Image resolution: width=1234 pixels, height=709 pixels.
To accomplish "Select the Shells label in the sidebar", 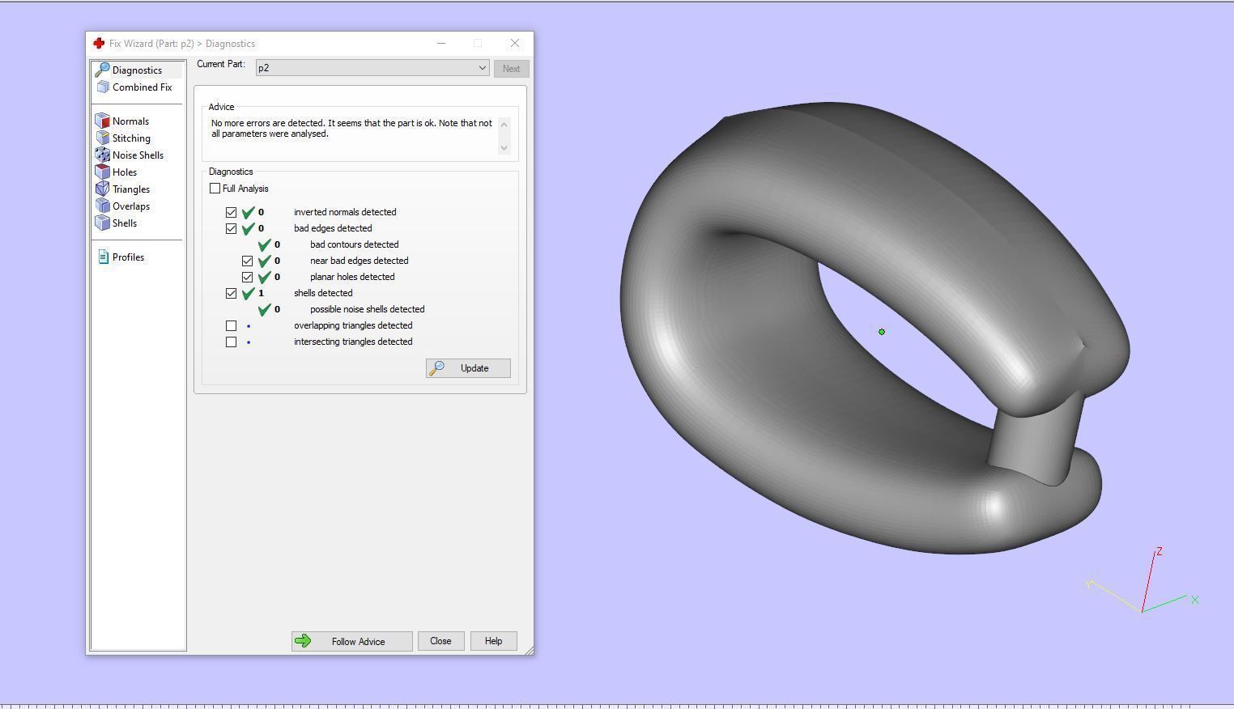I will pyautogui.click(x=125, y=223).
